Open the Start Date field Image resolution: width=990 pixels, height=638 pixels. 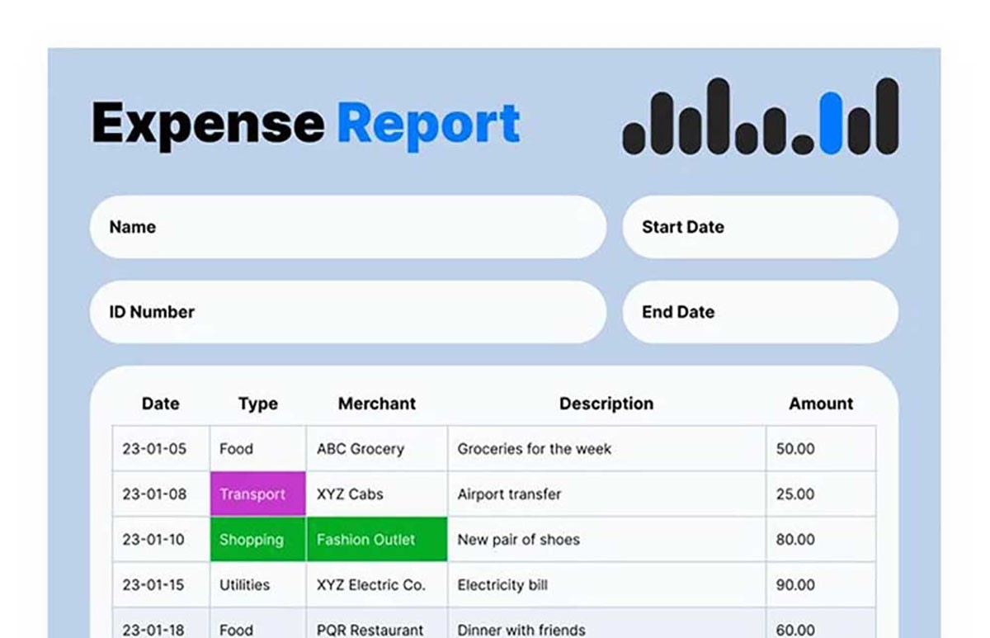pos(759,227)
